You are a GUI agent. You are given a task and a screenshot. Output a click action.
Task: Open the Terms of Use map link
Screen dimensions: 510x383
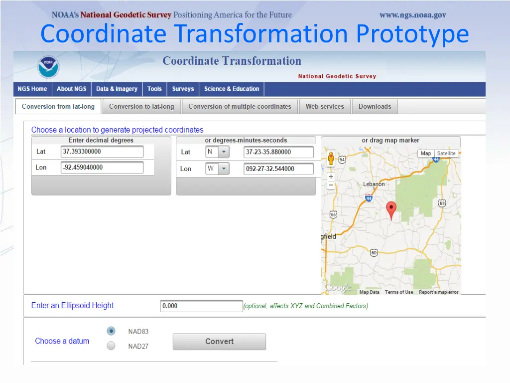click(399, 292)
